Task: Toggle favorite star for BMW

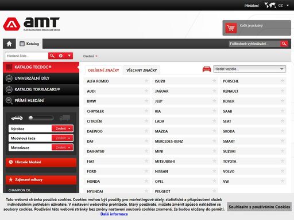Action: coord(146,101)
